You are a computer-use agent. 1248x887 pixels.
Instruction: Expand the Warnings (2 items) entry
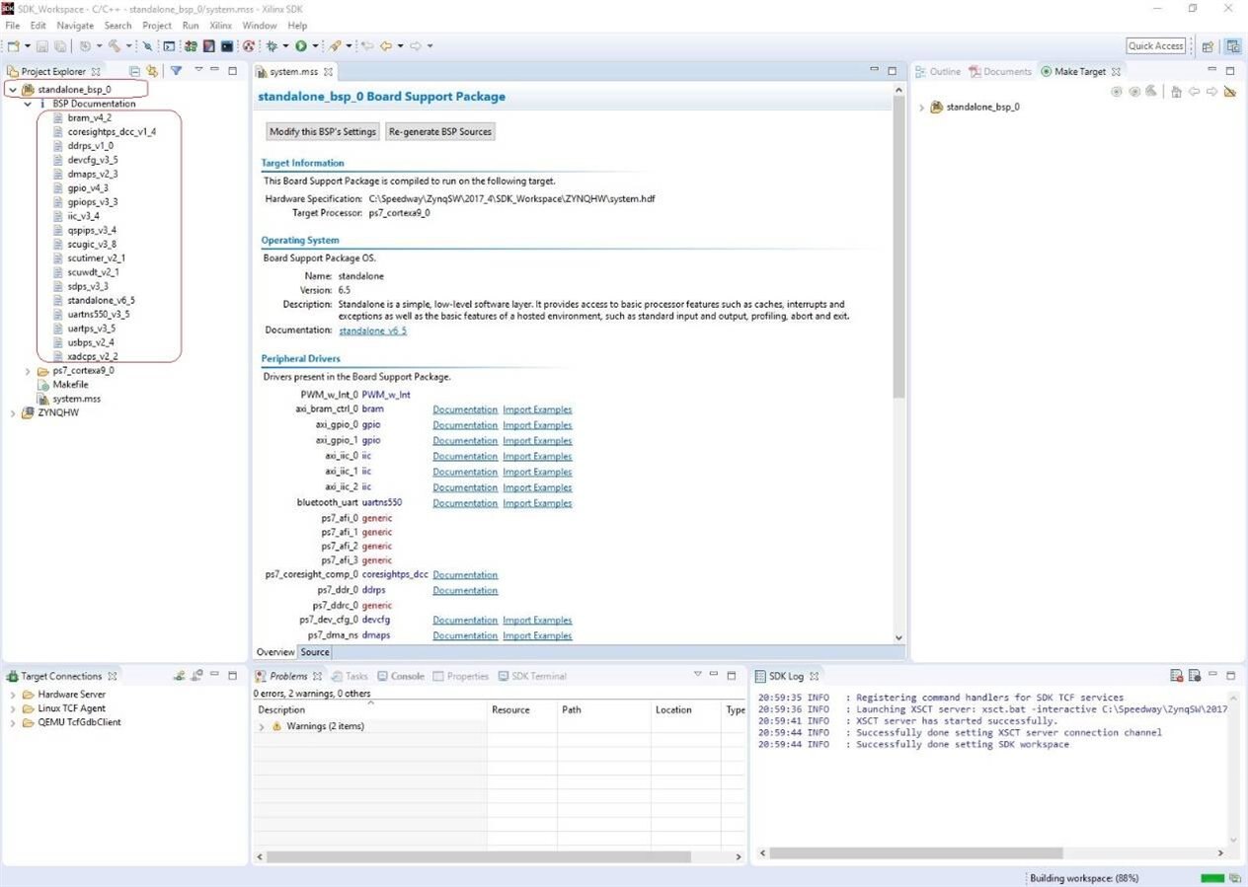262,727
